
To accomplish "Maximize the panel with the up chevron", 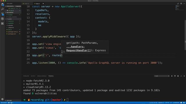I will tap(181, 76).
